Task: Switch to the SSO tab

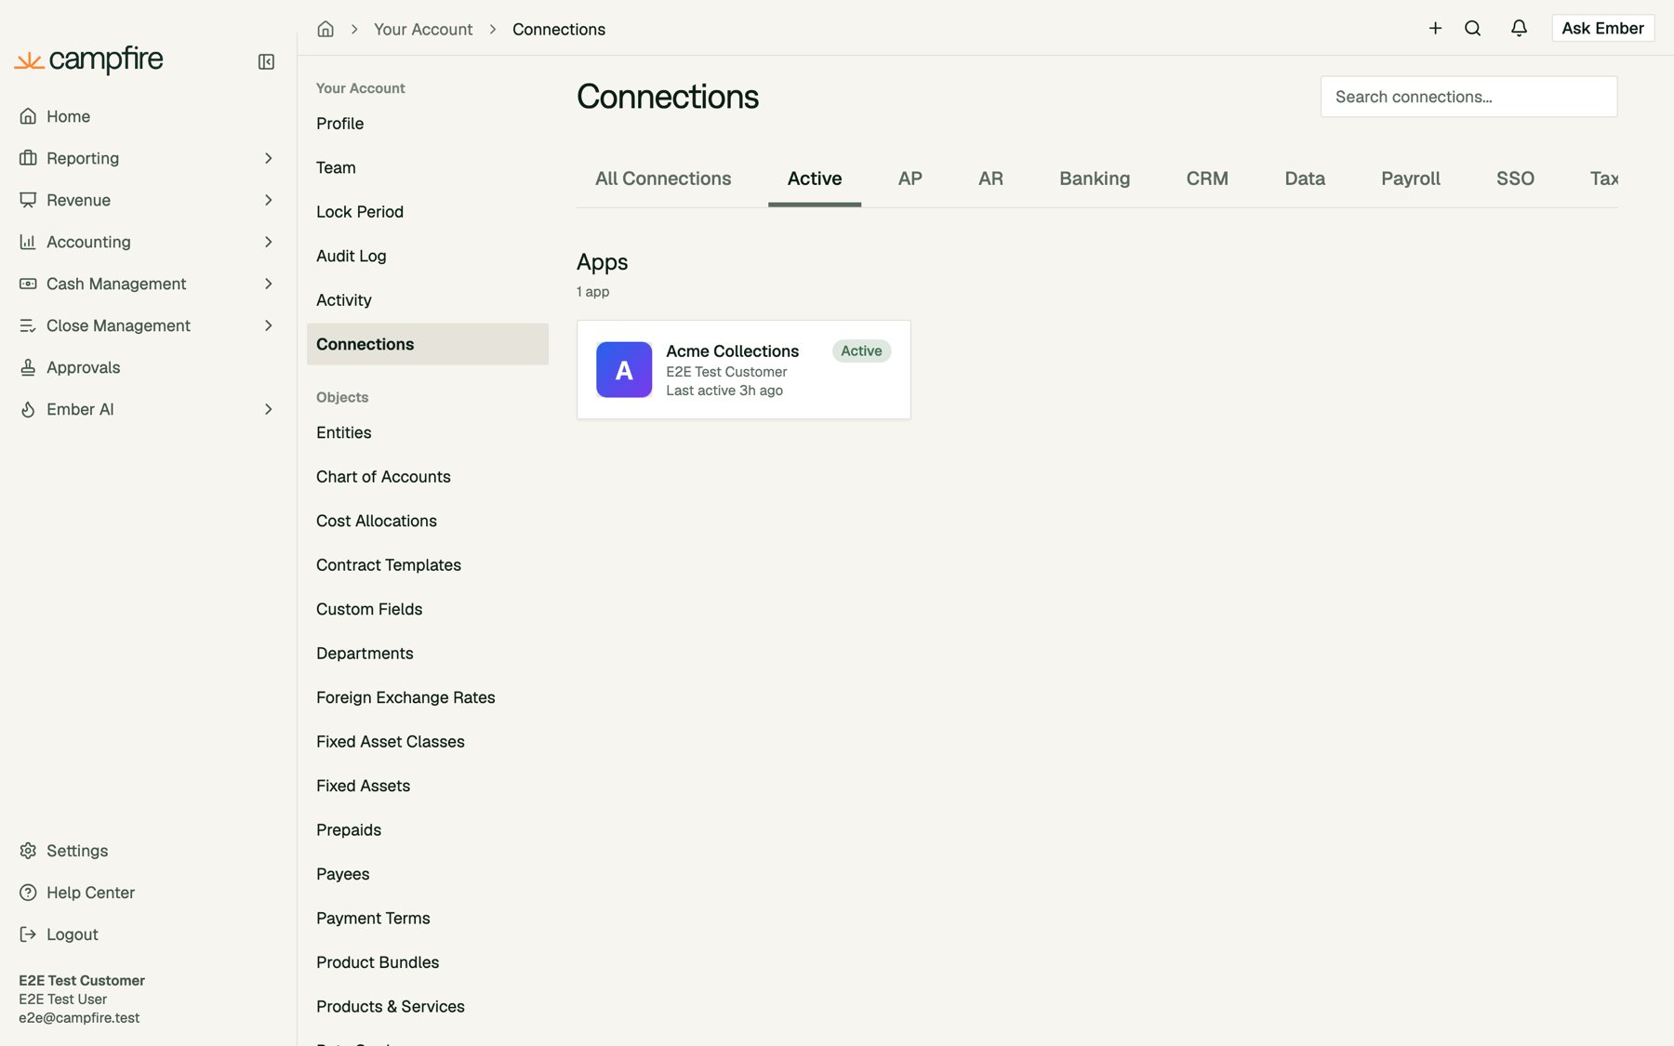Action: point(1515,179)
